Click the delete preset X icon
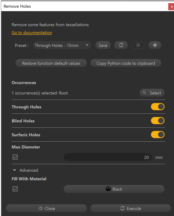This screenshot has height=216, width=174. [x=138, y=45]
